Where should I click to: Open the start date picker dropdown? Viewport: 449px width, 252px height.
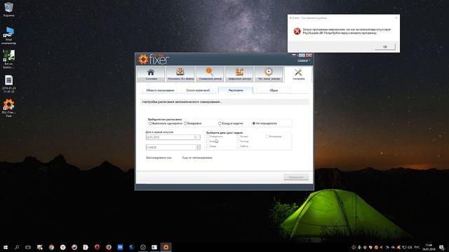[196, 137]
